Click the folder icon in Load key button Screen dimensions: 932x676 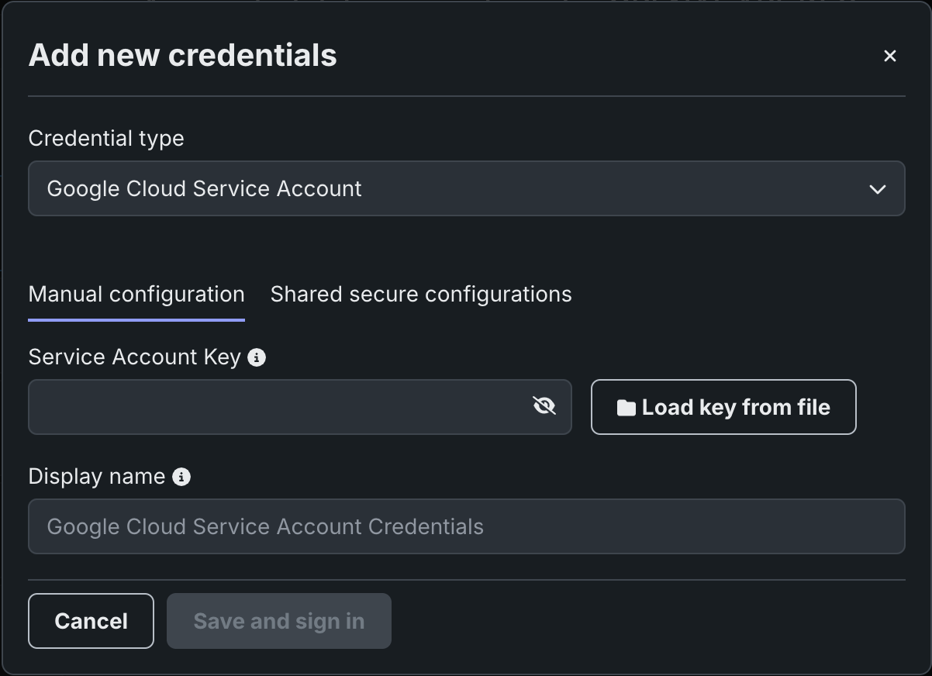pos(626,408)
